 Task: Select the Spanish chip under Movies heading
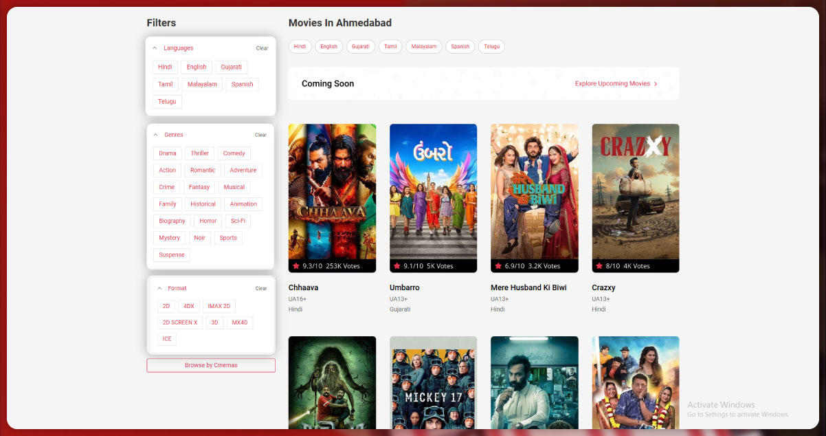pyautogui.click(x=460, y=47)
